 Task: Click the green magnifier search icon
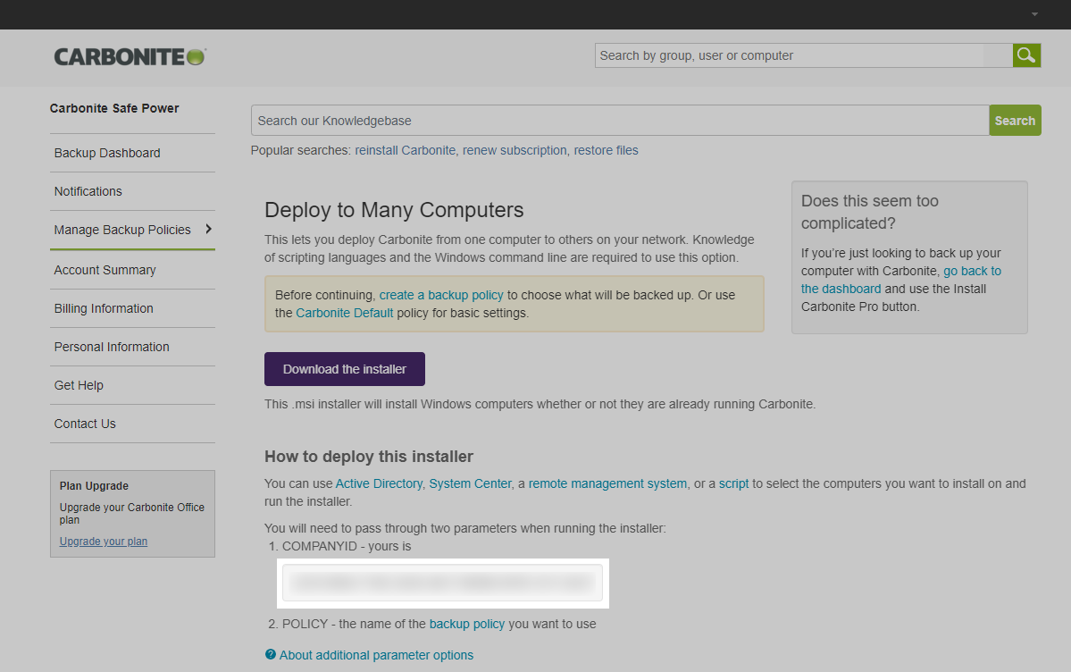[1026, 55]
